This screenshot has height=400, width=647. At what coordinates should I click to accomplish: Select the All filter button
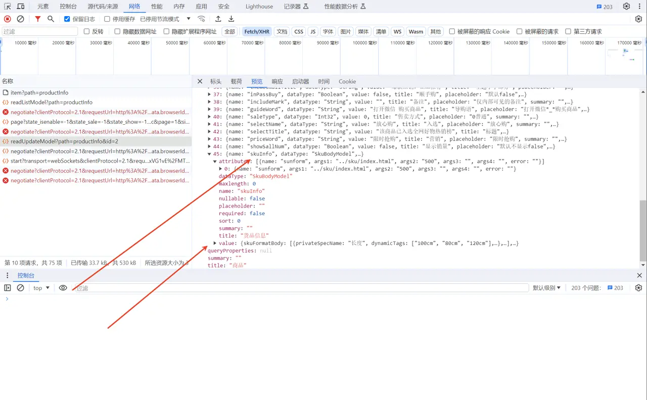click(230, 31)
